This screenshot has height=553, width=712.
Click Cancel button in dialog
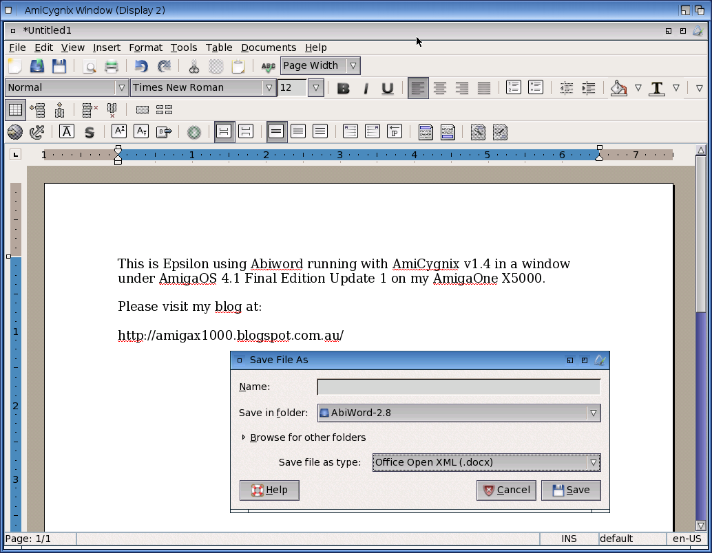(x=506, y=490)
